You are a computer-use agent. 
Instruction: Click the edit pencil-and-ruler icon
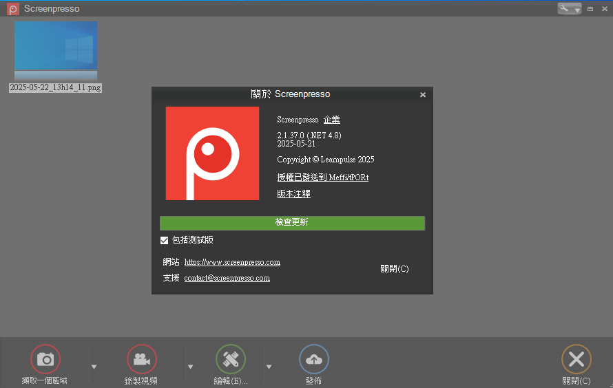point(231,359)
